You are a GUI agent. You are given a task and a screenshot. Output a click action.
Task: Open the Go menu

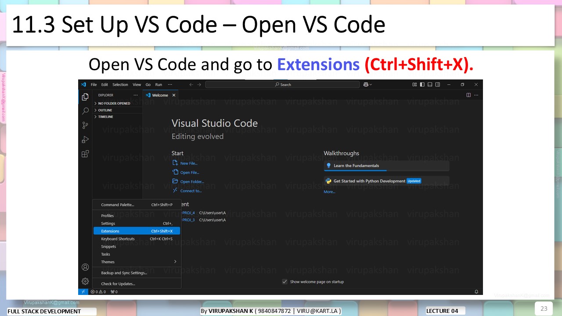coord(148,84)
